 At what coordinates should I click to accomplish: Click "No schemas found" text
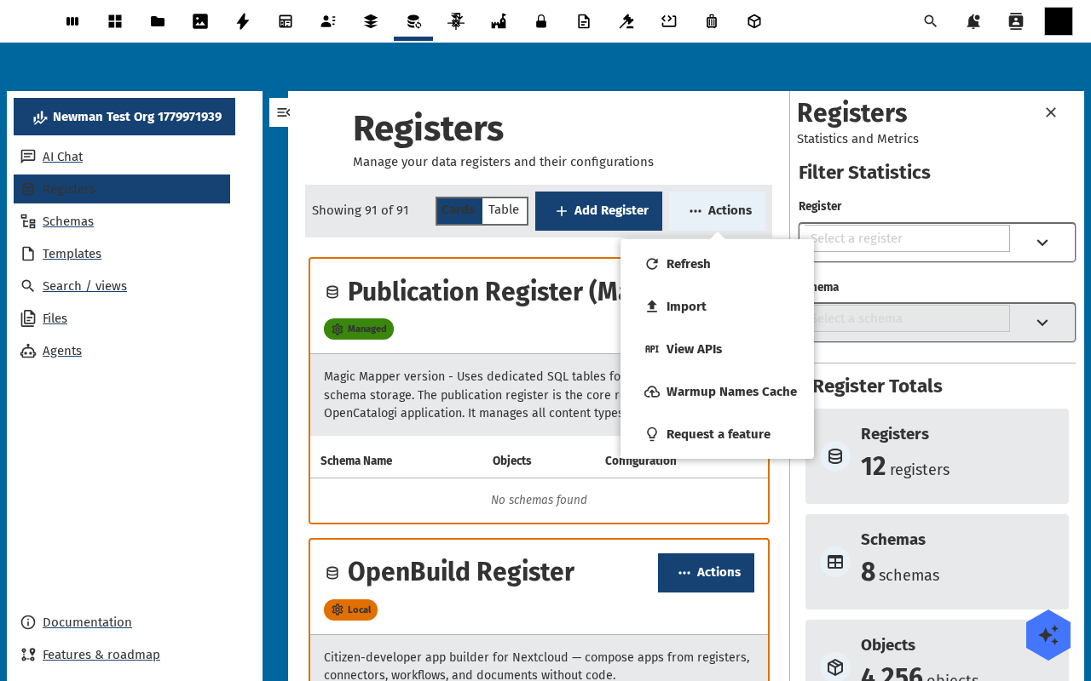[x=539, y=500]
